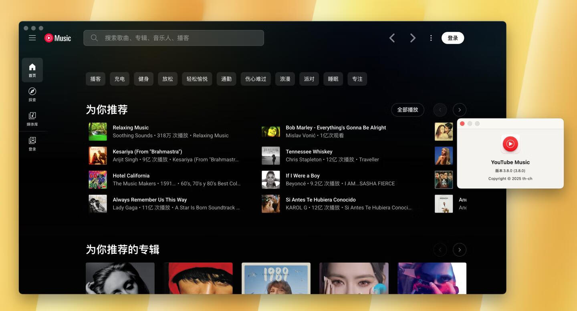Show next albums in 为你推荐的专辑
This screenshot has height=311, width=577.
pyautogui.click(x=460, y=250)
